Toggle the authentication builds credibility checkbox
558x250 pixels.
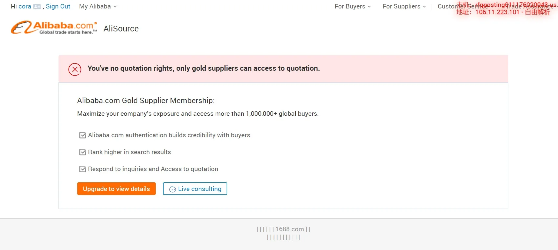82,135
